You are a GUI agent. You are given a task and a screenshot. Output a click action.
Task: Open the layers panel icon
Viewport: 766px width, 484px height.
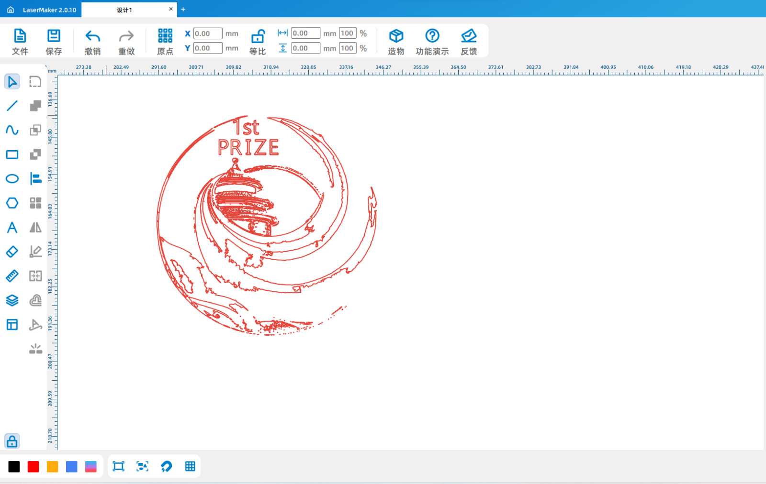(12, 300)
